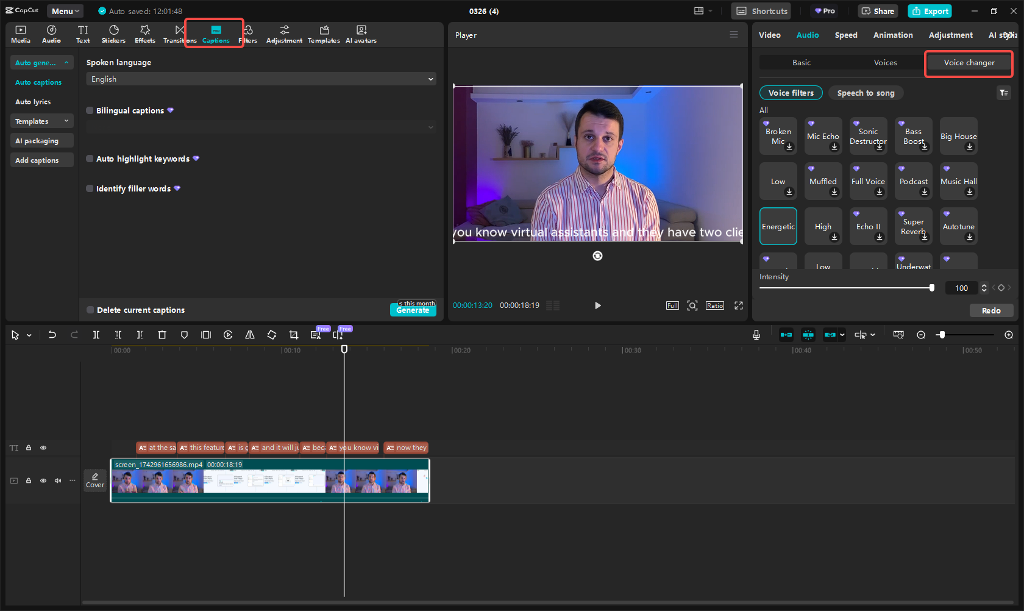Click the Record voiceover microphone icon
Viewport: 1024px width, 611px height.
(x=756, y=334)
